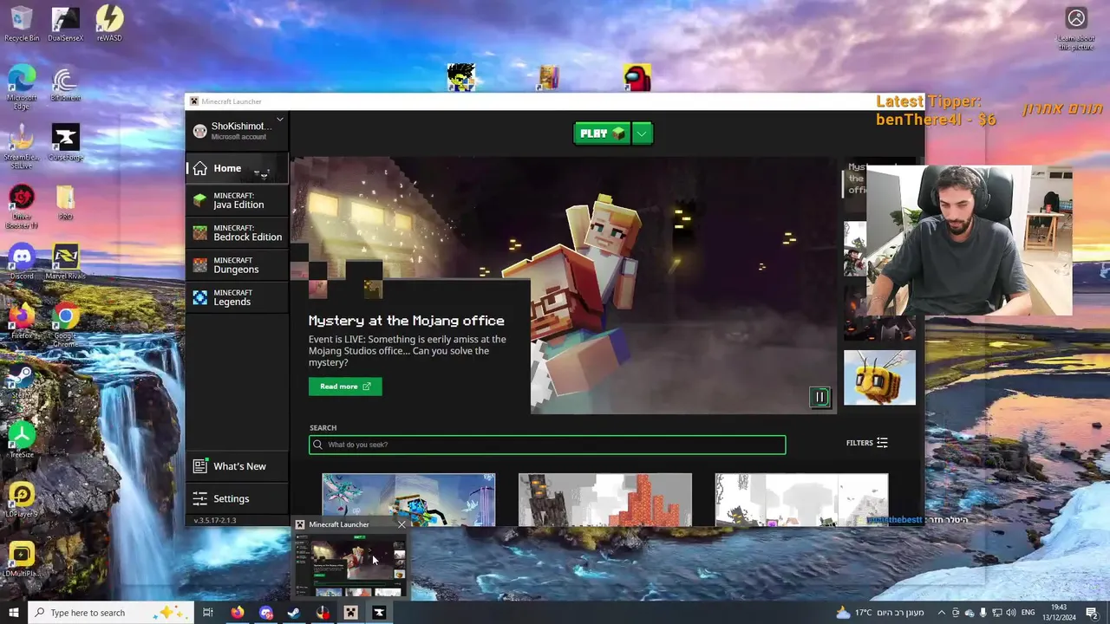Open Minecraft Java Edition in the sidebar
The height and width of the screenshot is (624, 1110).
click(x=237, y=200)
